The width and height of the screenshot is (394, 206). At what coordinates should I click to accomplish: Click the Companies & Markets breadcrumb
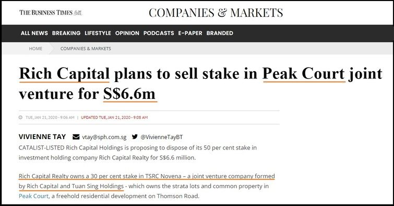point(86,49)
